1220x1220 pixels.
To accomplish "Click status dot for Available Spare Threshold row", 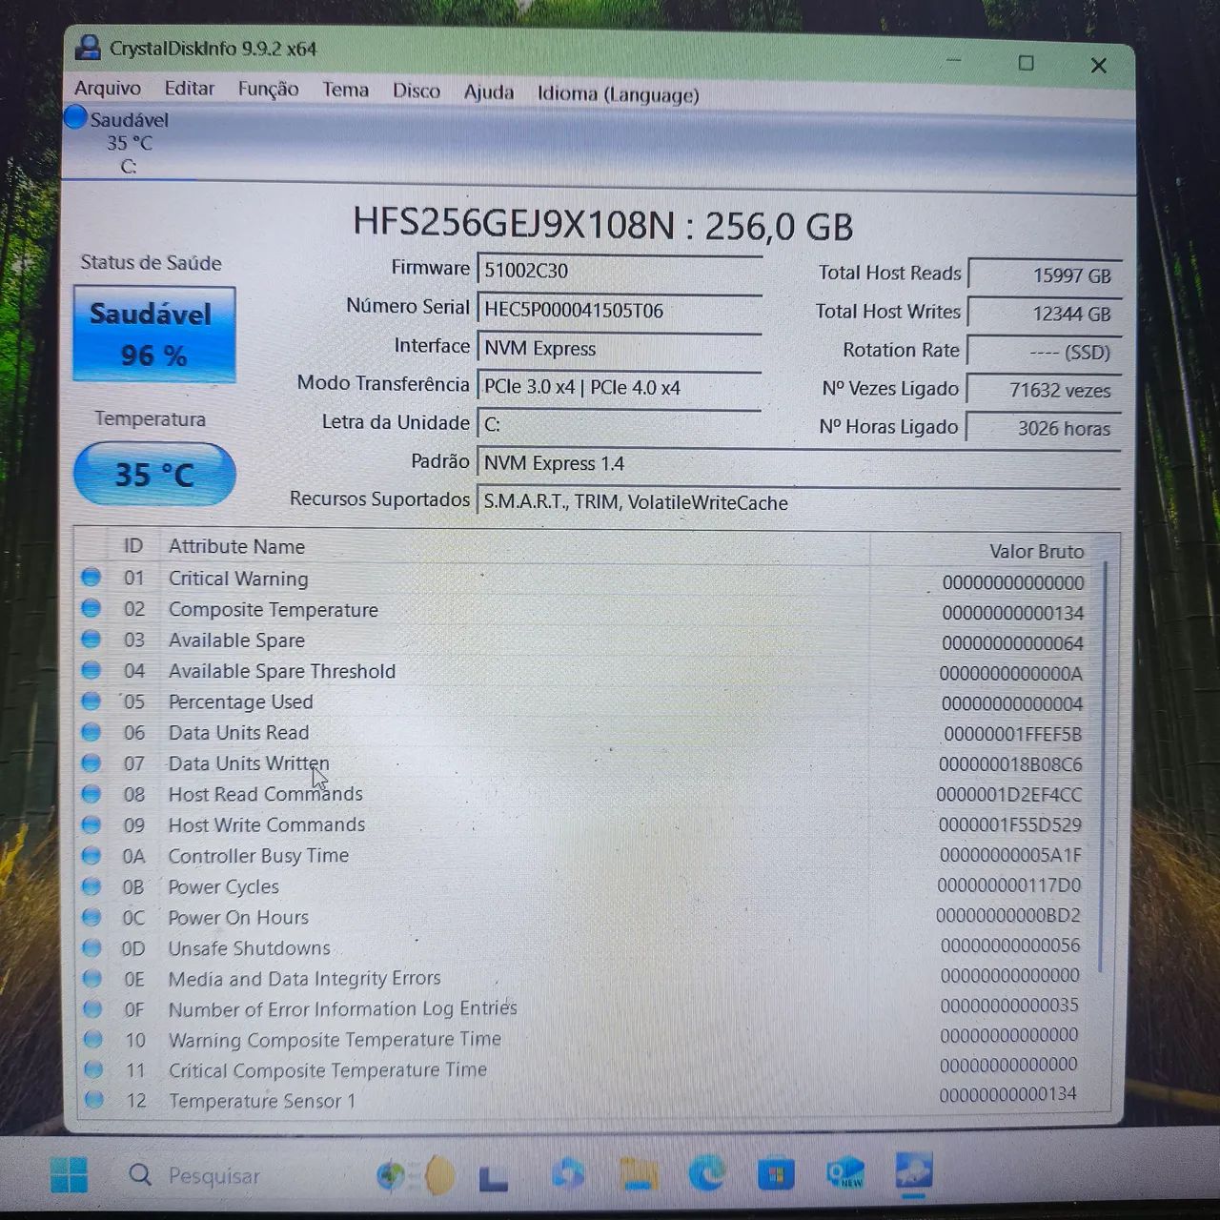I will coord(91,669).
